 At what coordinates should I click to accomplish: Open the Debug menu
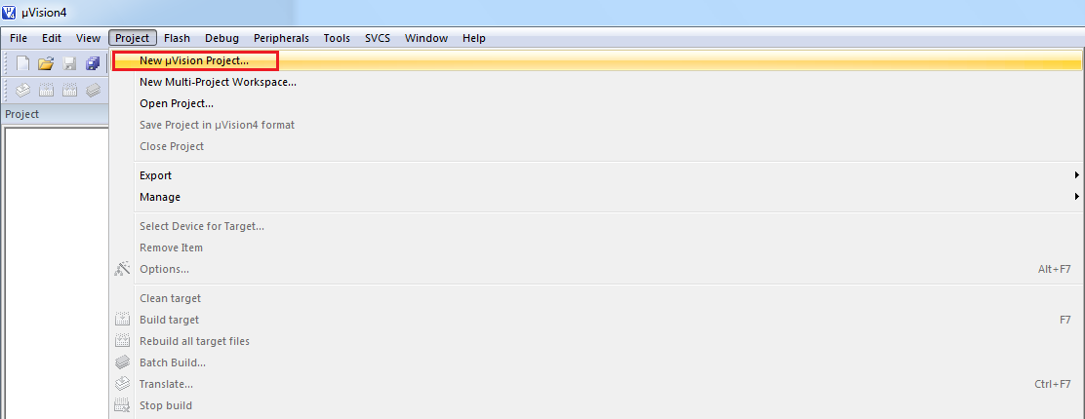tap(222, 38)
